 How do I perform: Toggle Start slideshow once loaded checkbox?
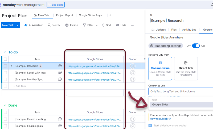pos(150,126)
